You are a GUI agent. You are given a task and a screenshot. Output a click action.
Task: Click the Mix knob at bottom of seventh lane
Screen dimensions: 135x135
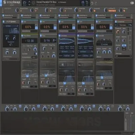tap(128, 109)
